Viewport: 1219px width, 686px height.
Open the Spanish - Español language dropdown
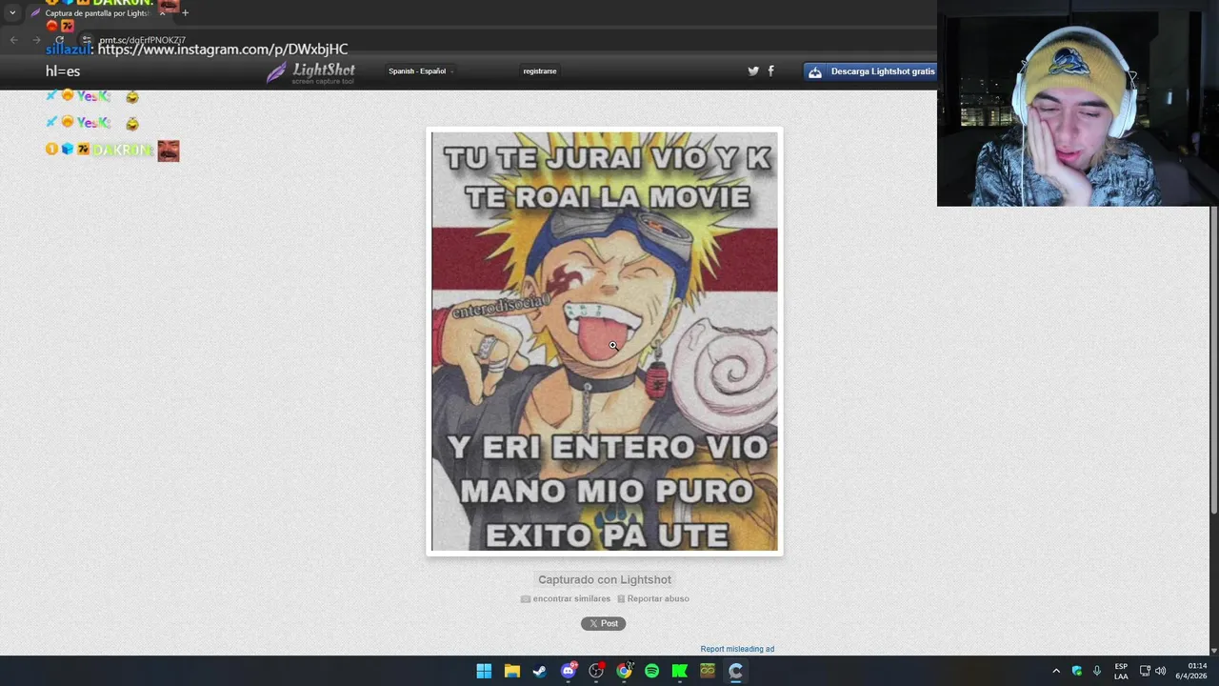pos(420,71)
